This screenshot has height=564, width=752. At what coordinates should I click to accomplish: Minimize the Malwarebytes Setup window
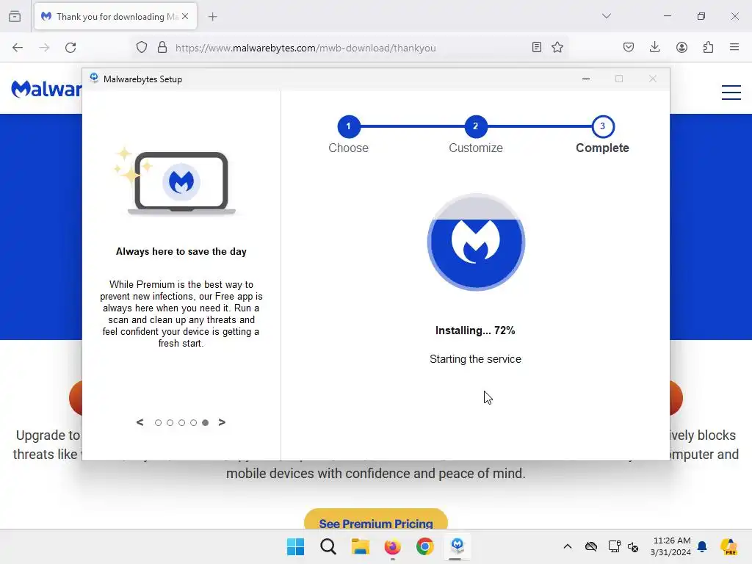coord(585,79)
